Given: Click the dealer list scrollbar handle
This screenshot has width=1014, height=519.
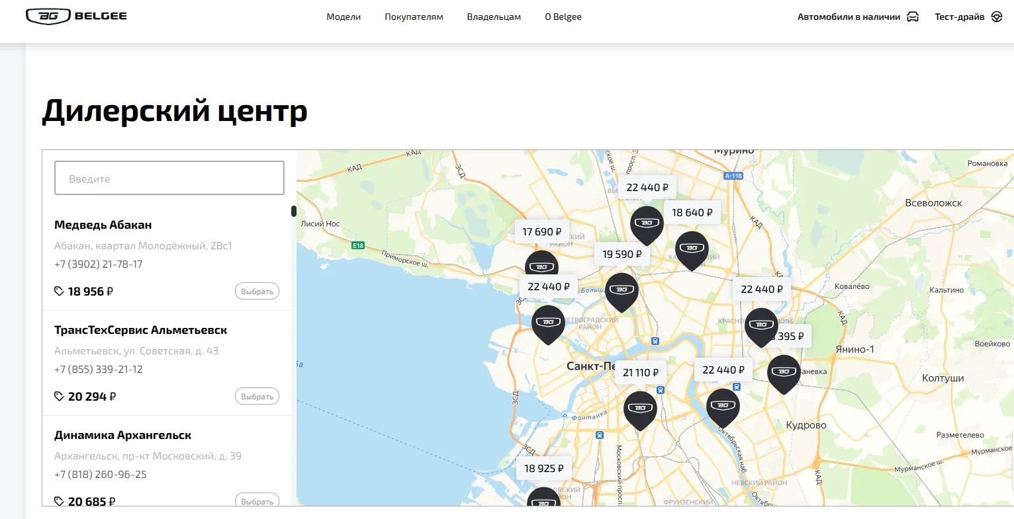Looking at the screenshot, I should [x=294, y=212].
